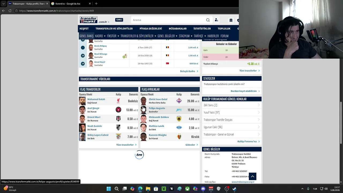
Task: Open Minecraft from the taskbar
Action: point(164,189)
